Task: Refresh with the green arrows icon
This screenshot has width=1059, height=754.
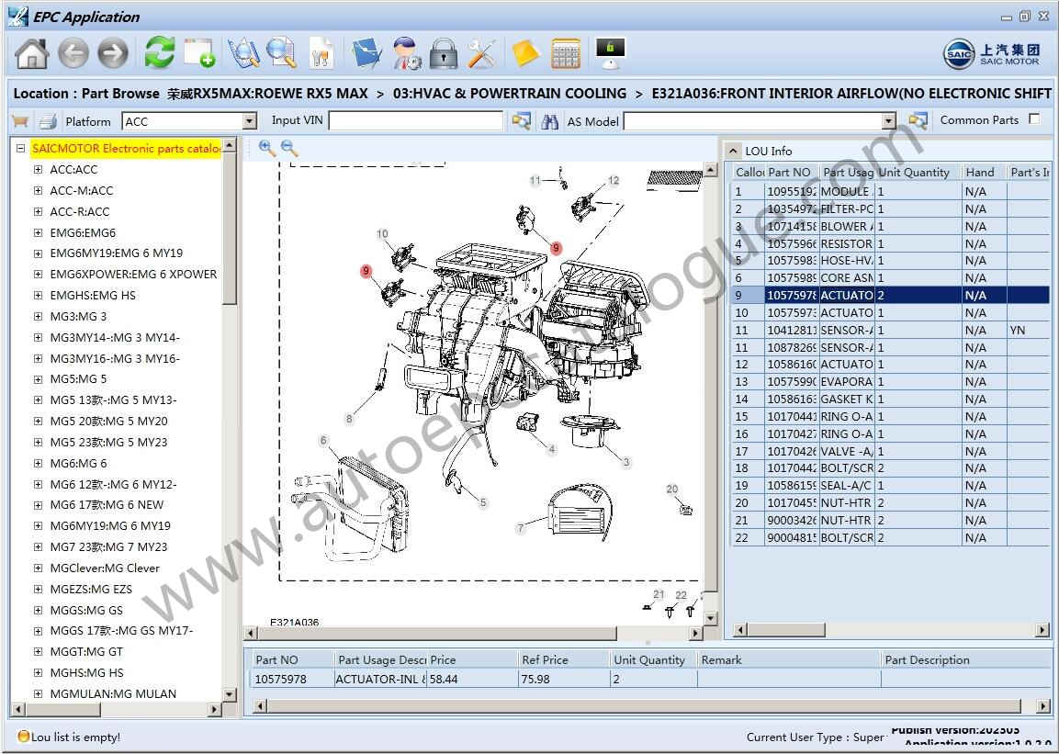Action: (x=160, y=52)
